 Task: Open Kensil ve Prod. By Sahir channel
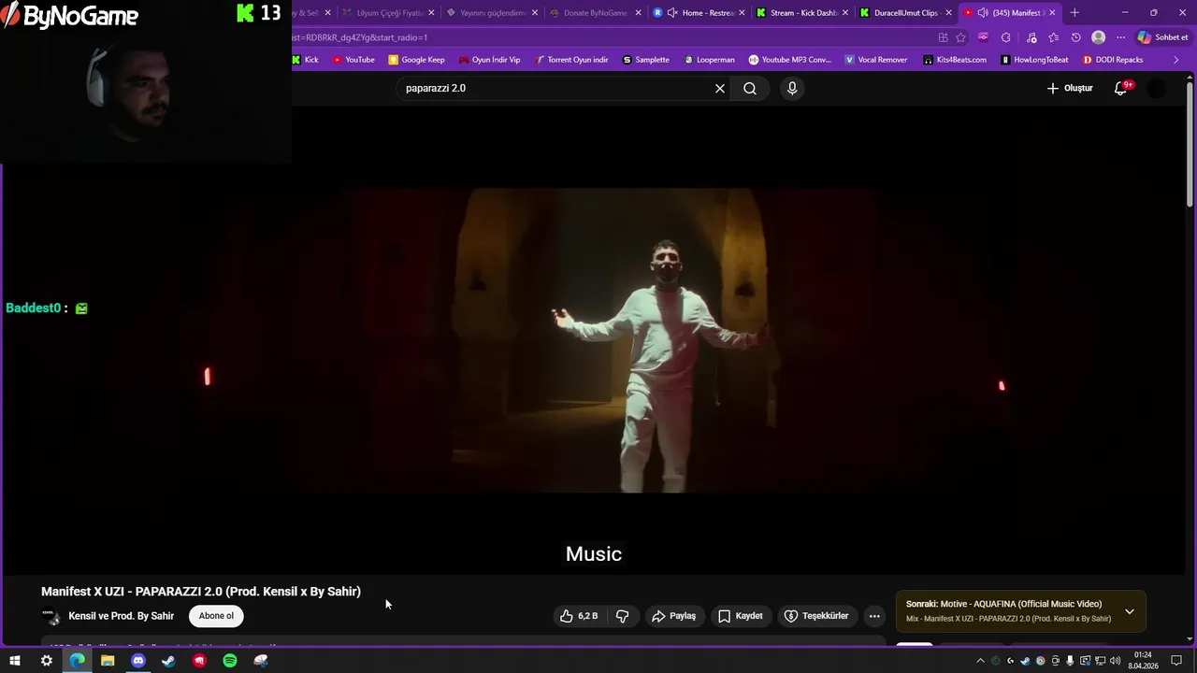[122, 616]
